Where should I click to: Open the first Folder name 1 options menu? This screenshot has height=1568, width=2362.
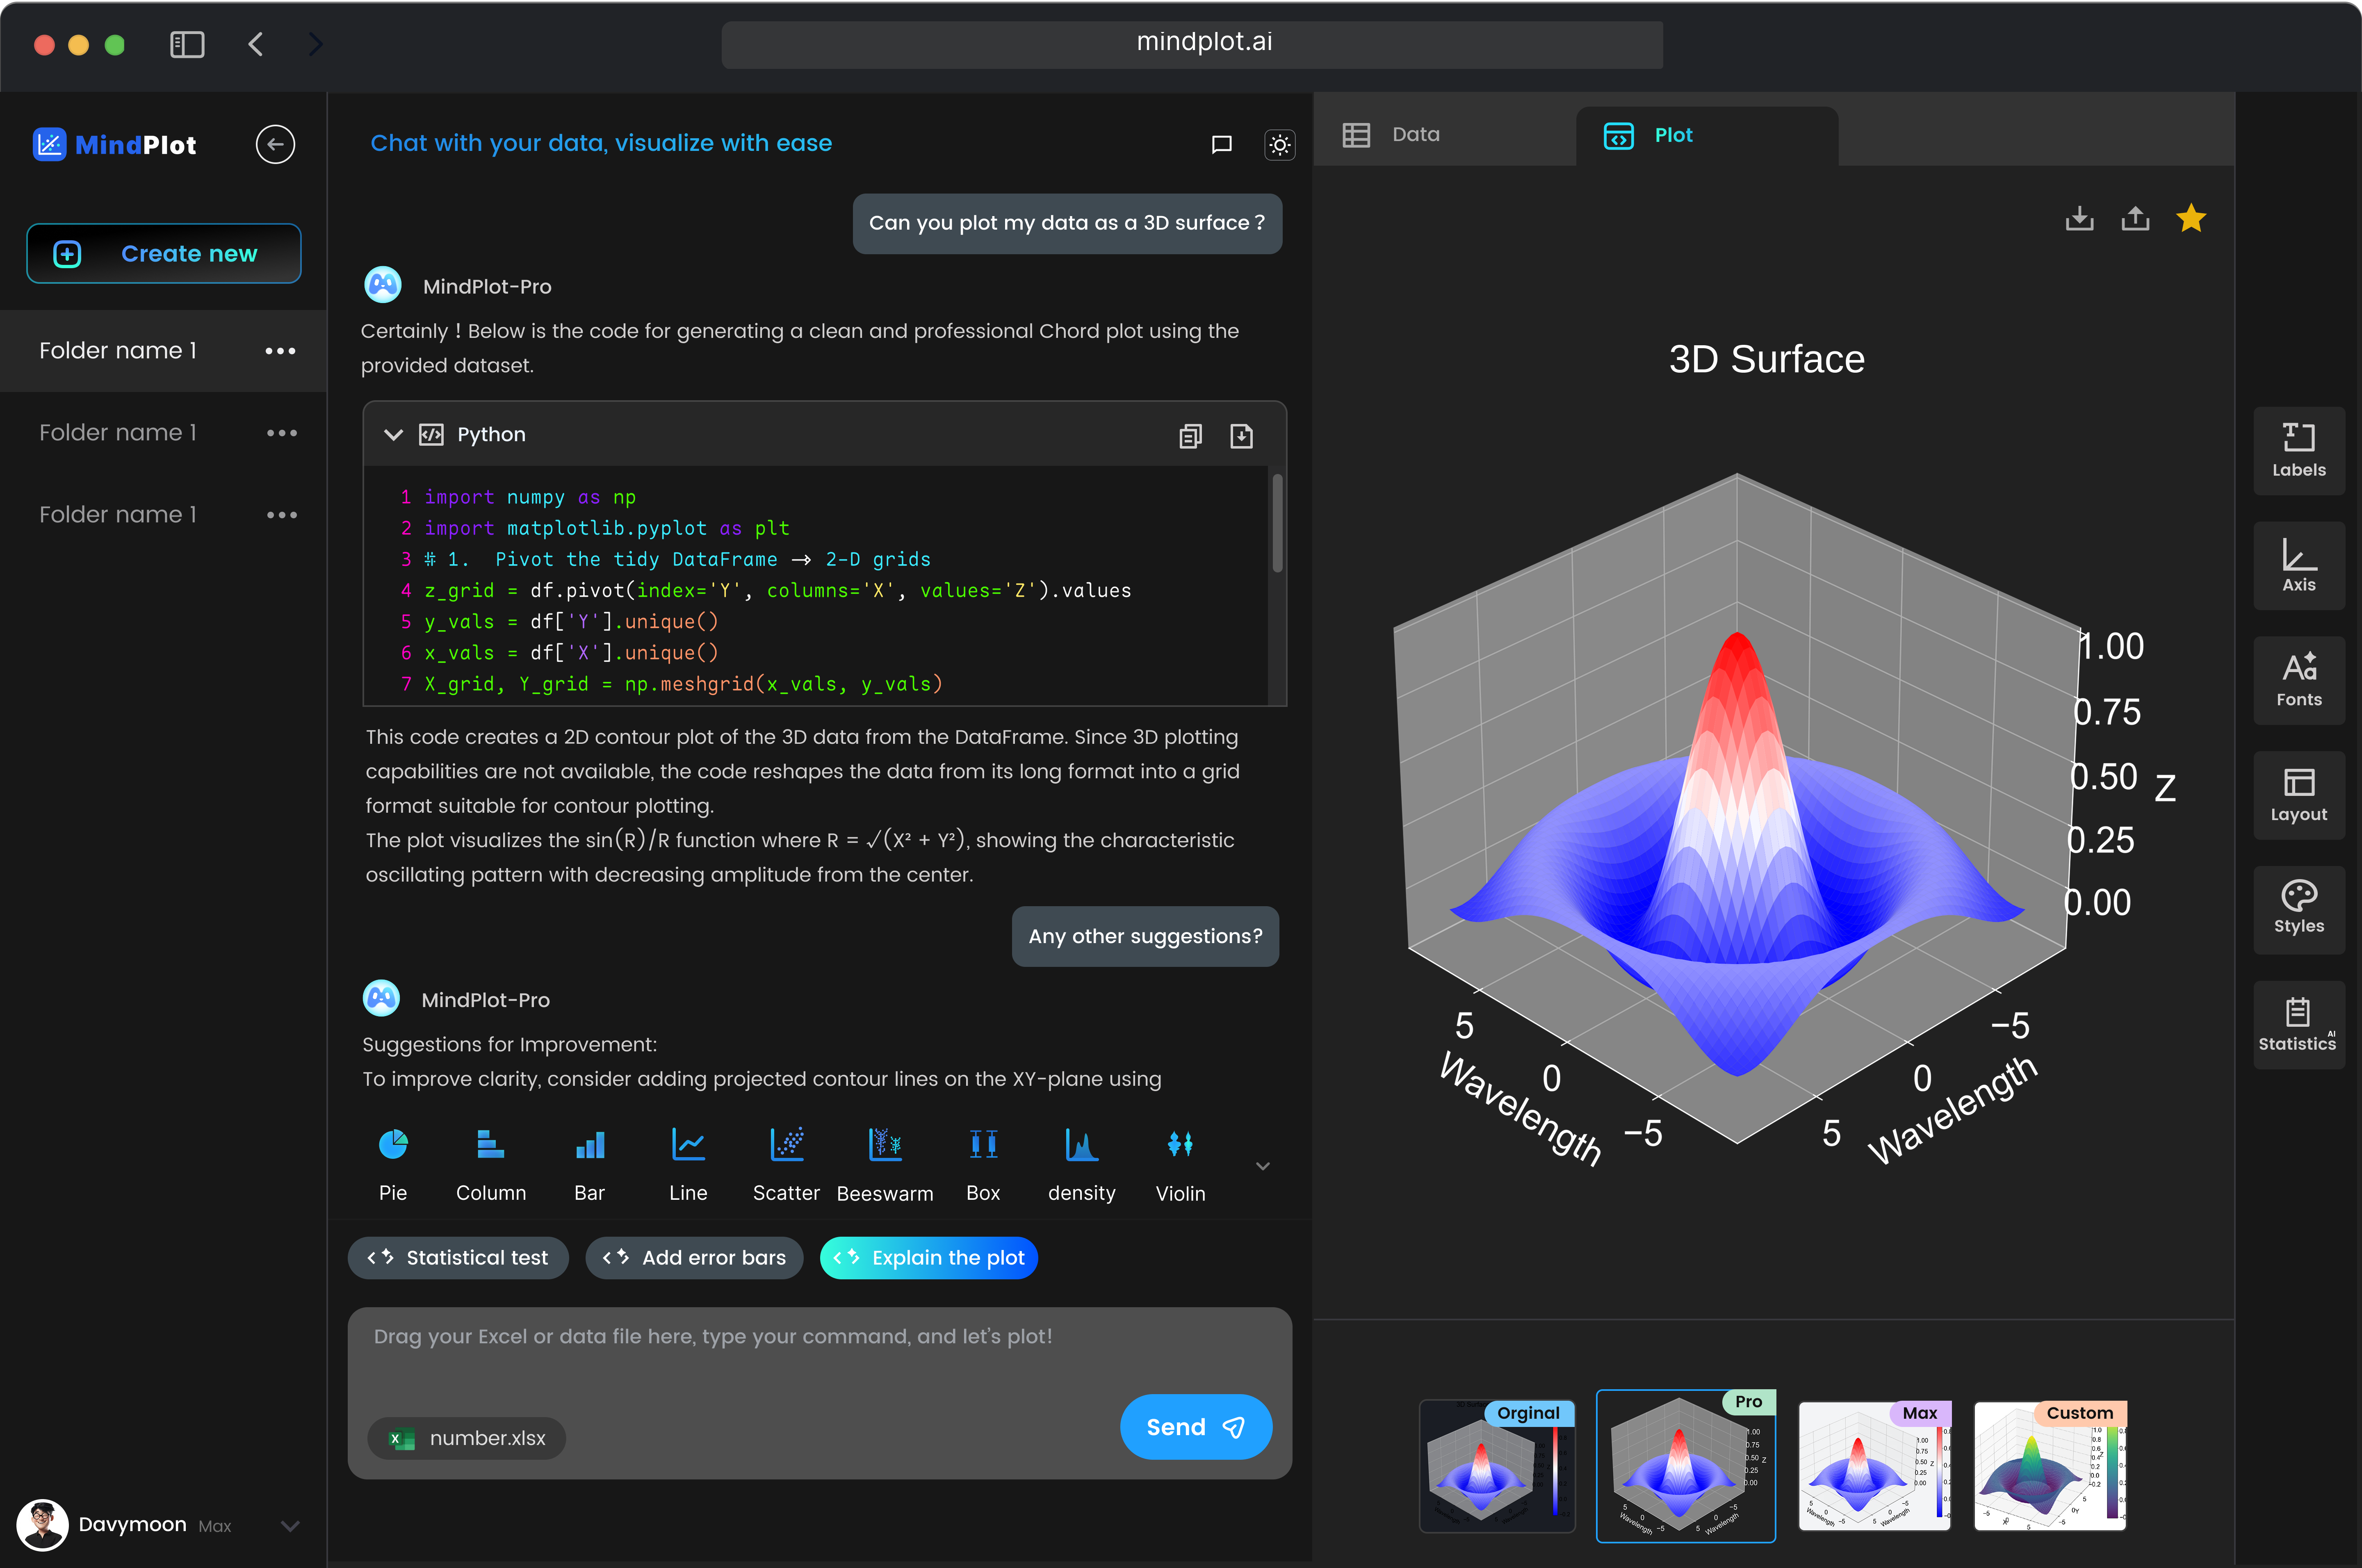[x=281, y=350]
